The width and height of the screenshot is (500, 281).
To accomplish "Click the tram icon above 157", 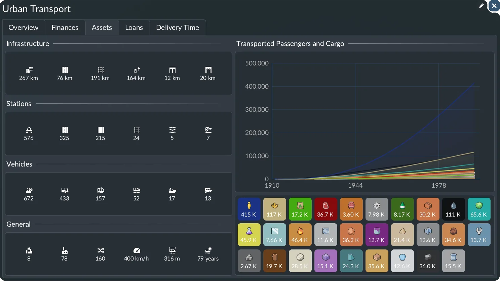I will coord(101,190).
